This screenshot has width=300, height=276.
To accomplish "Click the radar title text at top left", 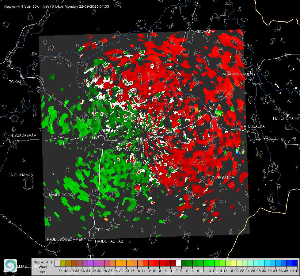I will [x=57, y=6].
